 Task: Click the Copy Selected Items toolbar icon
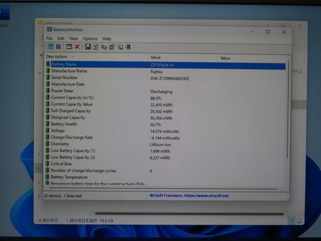(x=103, y=47)
